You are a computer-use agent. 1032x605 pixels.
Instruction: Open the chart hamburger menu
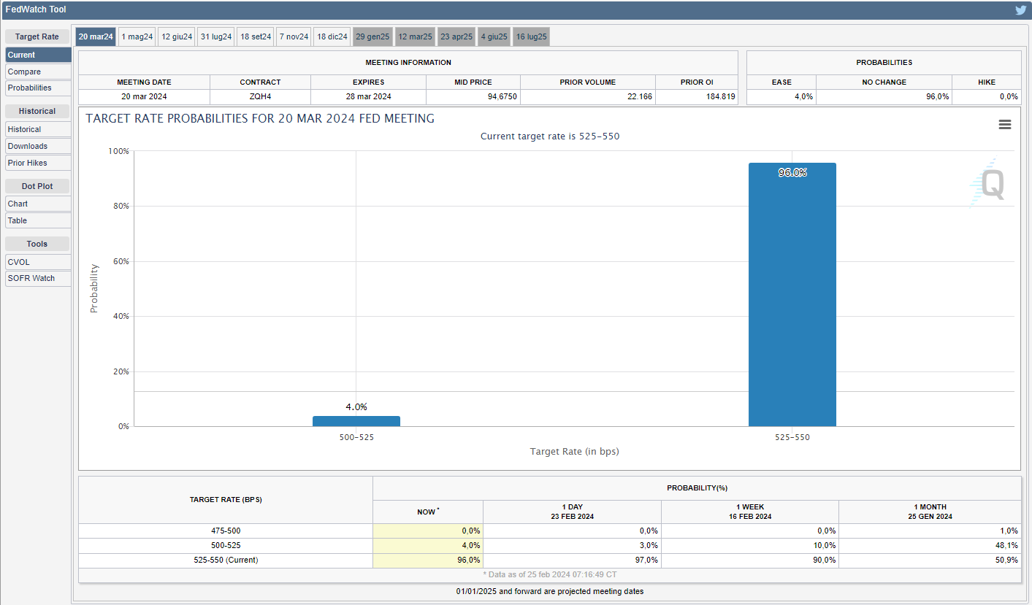click(x=1004, y=125)
